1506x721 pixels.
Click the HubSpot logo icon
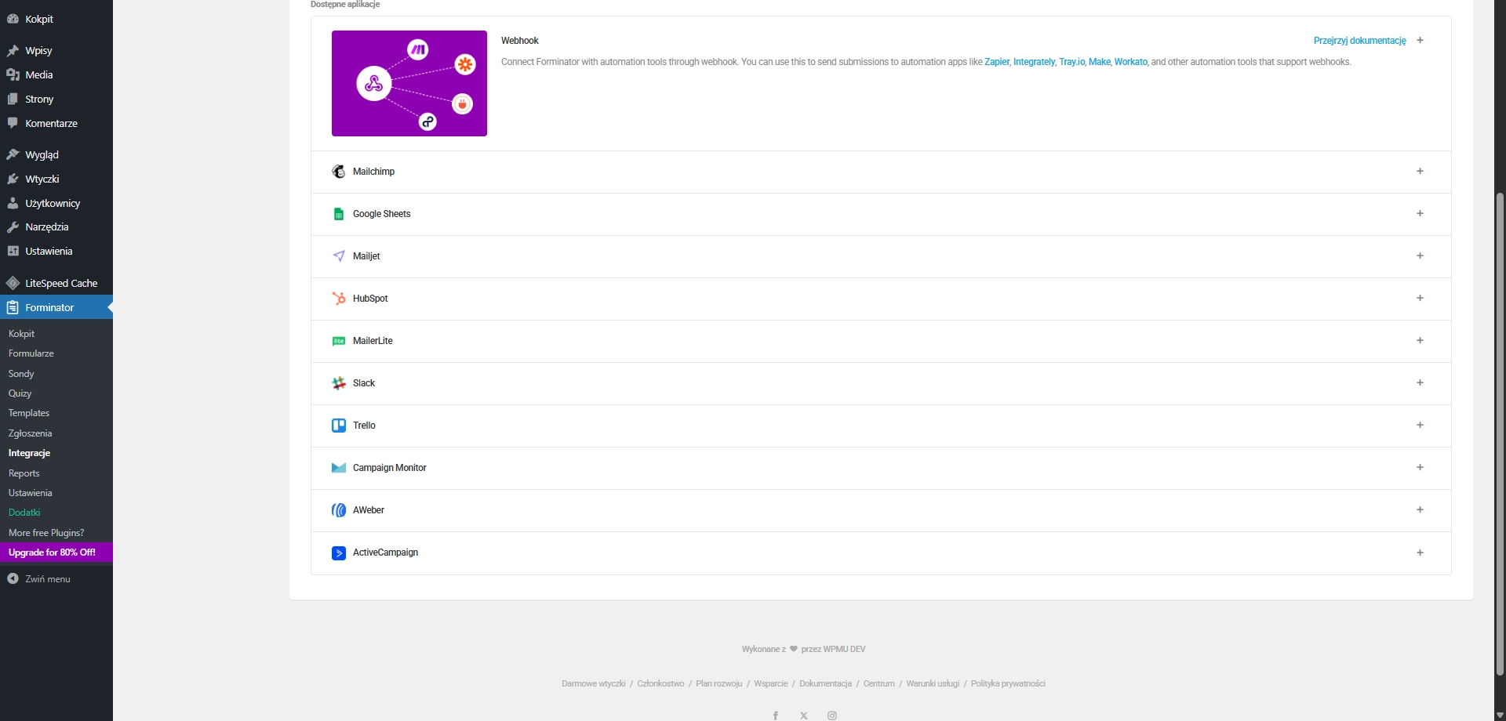[339, 299]
